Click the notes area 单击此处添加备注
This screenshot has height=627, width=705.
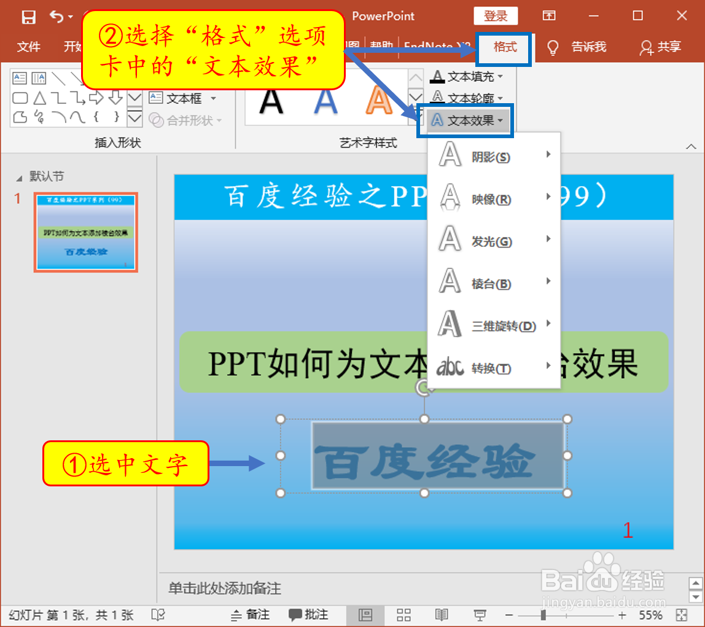tap(225, 588)
